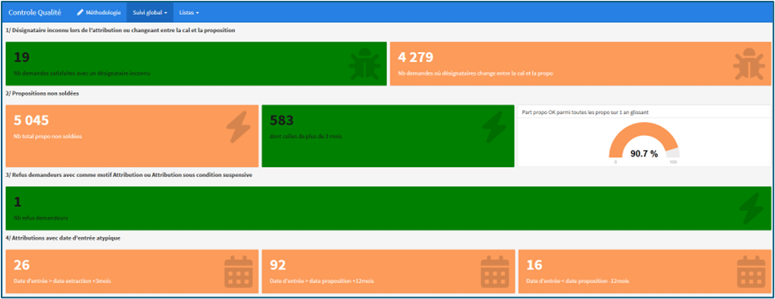Screen dimensions: 775x299
Task: Open the Méthodologie tab
Action: pyautogui.click(x=99, y=12)
